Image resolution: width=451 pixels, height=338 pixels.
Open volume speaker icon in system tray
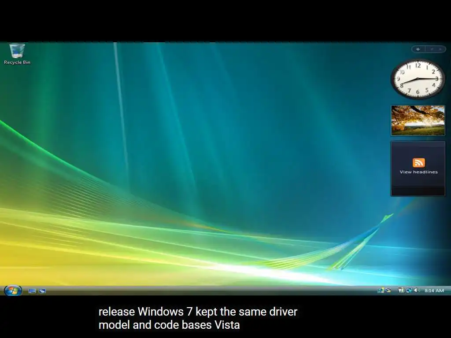coord(417,290)
